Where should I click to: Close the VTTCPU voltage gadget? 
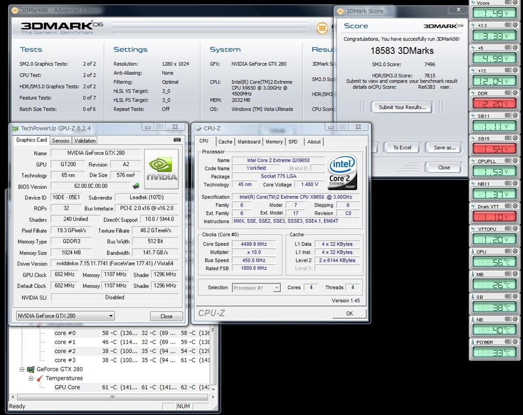[515, 228]
